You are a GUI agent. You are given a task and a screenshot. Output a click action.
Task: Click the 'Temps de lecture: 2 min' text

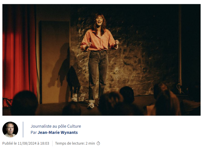tap(75, 143)
